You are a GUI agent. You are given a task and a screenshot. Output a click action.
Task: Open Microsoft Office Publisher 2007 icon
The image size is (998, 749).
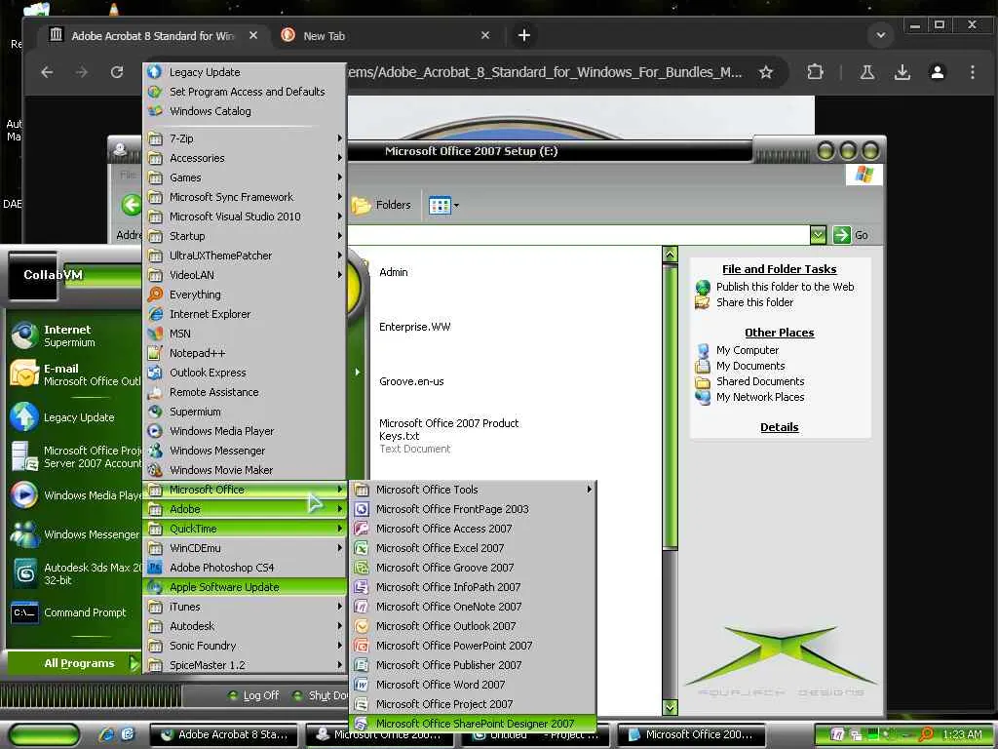pos(362,665)
